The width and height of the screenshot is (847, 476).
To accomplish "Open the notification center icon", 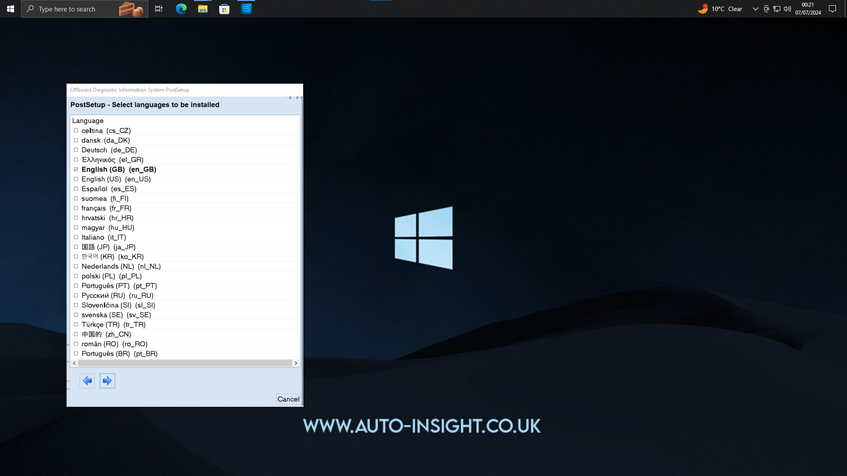I will 832,9.
